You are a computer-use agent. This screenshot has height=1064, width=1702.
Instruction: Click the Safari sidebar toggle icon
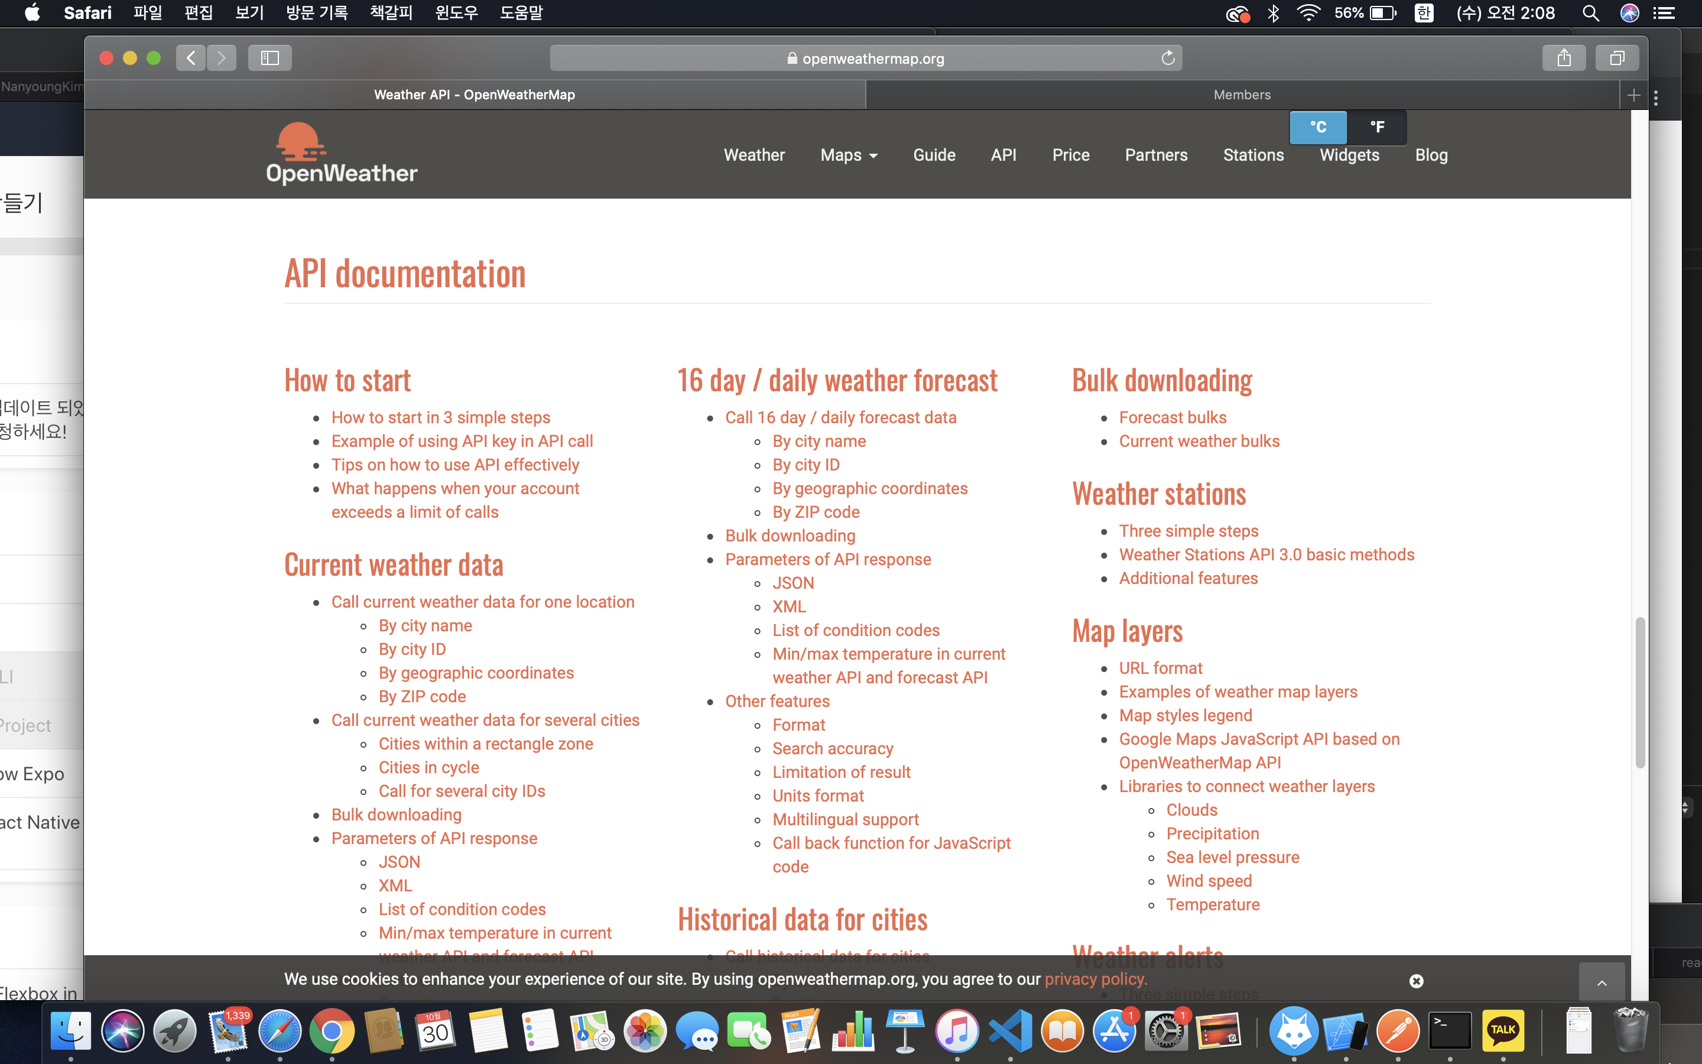(x=269, y=58)
